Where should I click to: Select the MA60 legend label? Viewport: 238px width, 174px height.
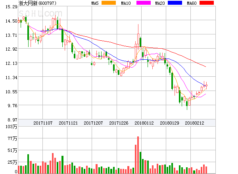192,3
